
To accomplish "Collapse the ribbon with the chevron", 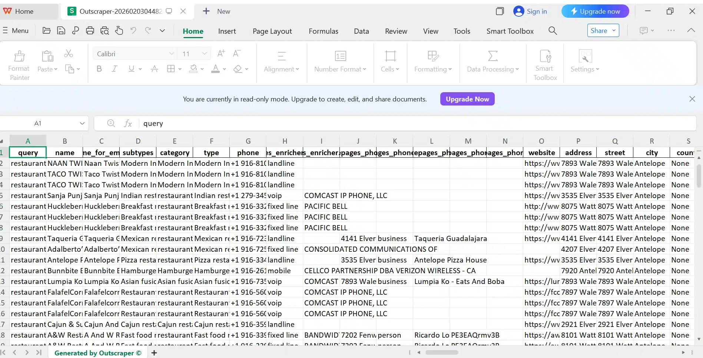I will click(691, 31).
